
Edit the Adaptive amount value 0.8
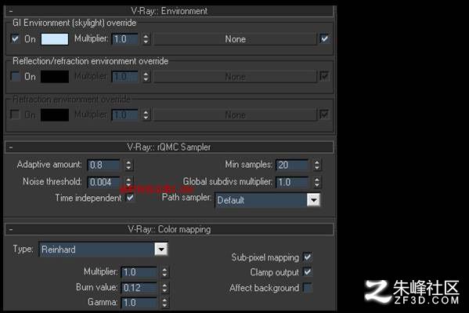tap(104, 165)
